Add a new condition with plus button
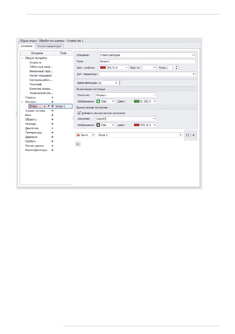 (x=78, y=144)
